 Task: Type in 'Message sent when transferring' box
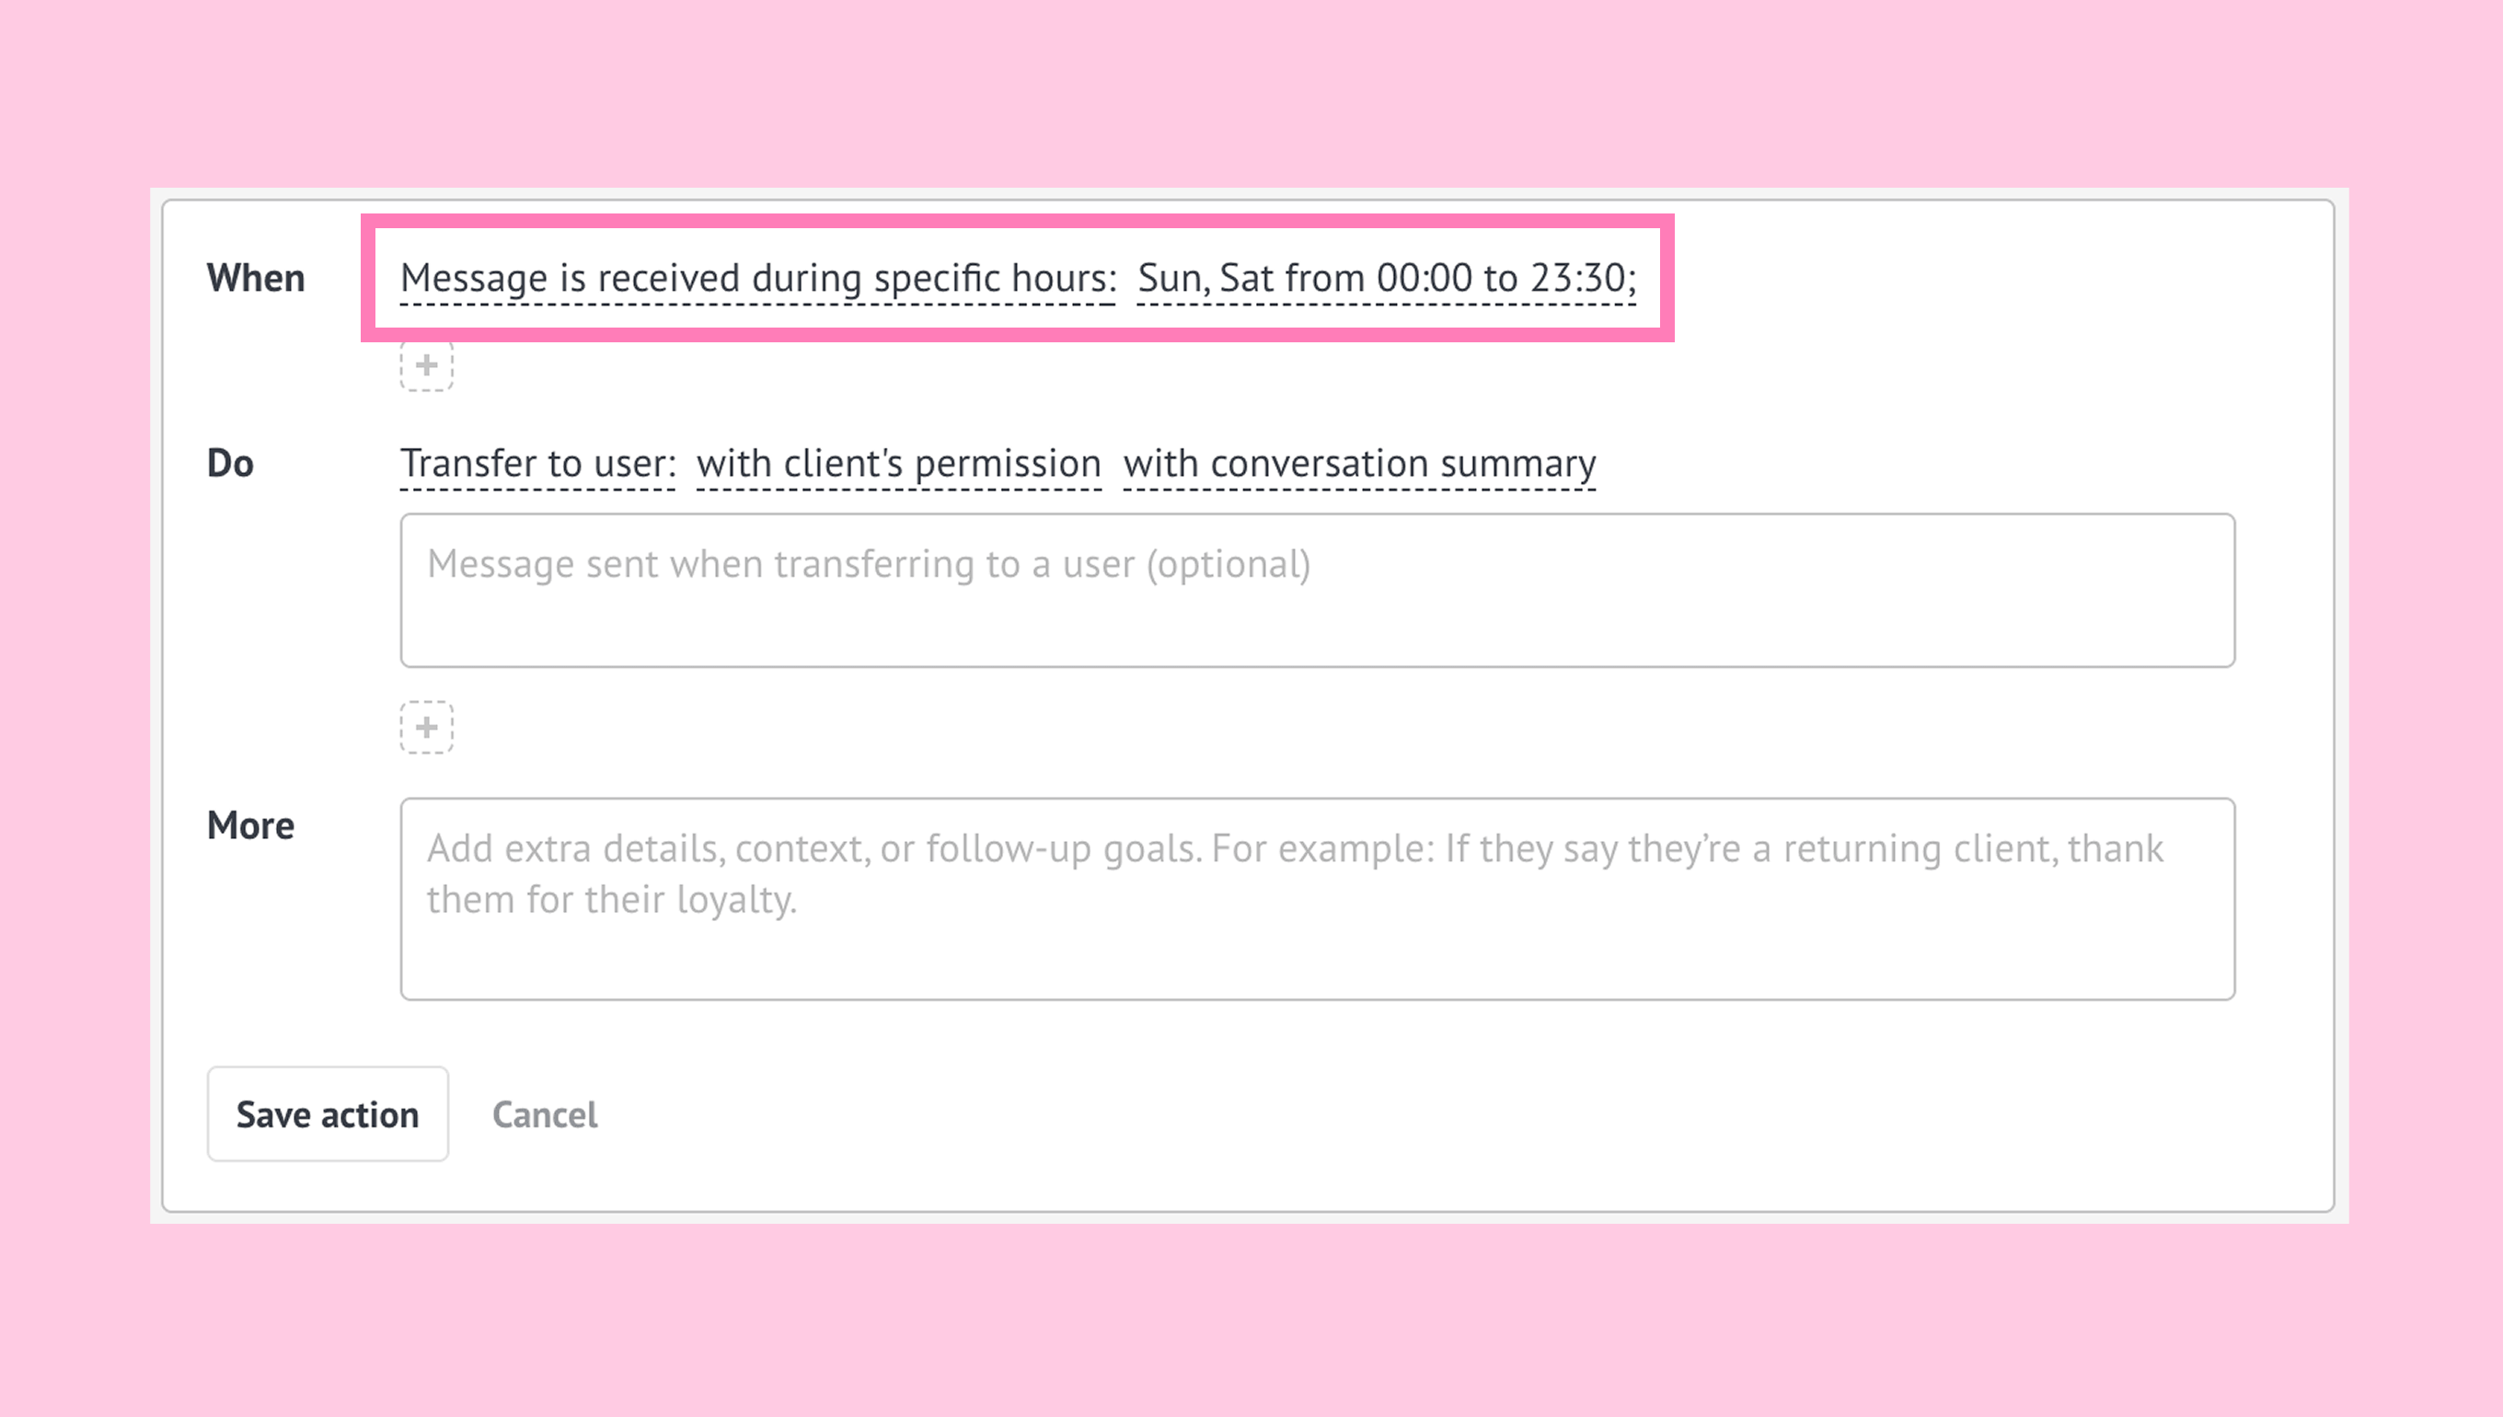(x=1317, y=590)
